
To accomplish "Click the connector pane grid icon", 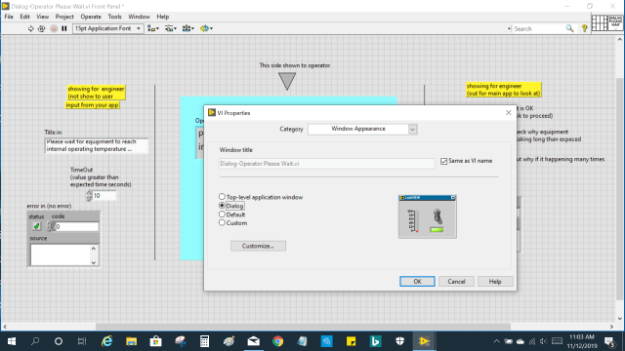I will [600, 22].
